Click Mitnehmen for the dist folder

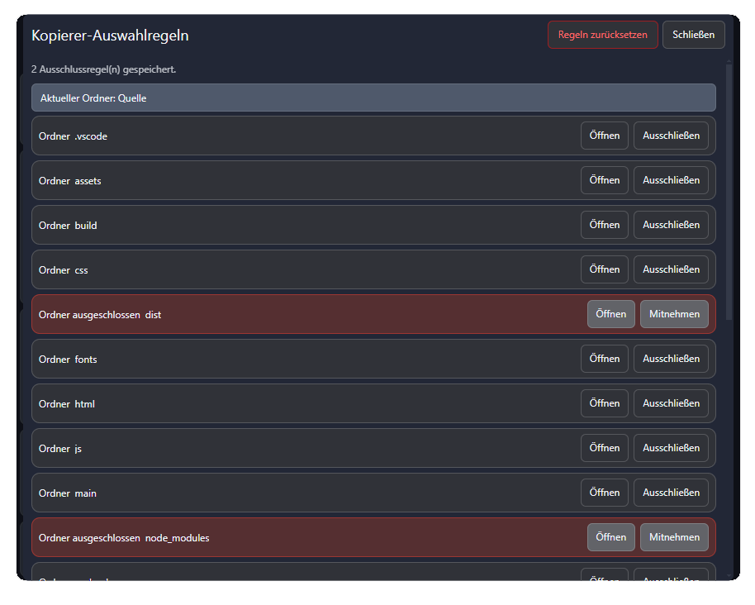[x=674, y=314]
